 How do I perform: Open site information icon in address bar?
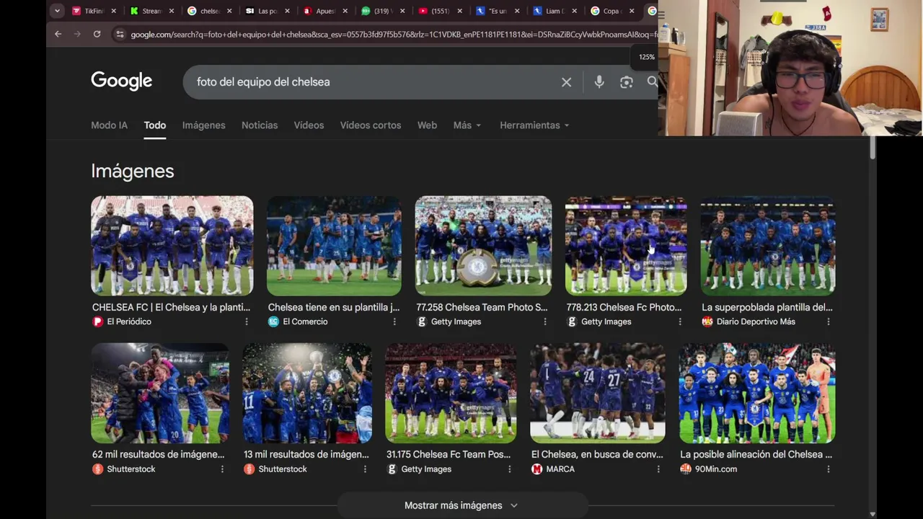(x=120, y=34)
